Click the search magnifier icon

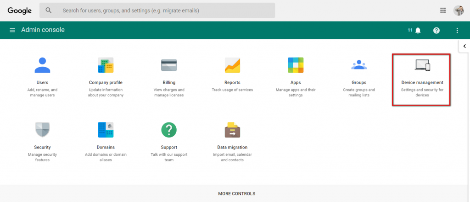pyautogui.click(x=48, y=11)
